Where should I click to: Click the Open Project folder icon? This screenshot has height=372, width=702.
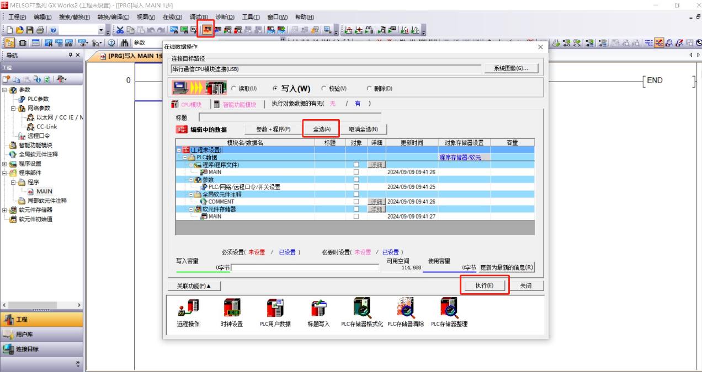click(x=20, y=30)
